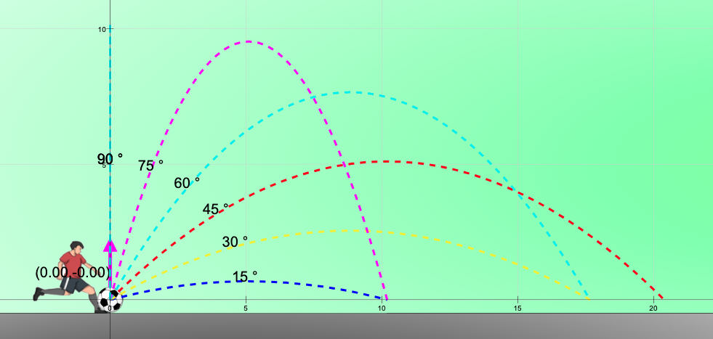Select the 15° trajectory label
This screenshot has width=713, height=339.
click(x=245, y=276)
